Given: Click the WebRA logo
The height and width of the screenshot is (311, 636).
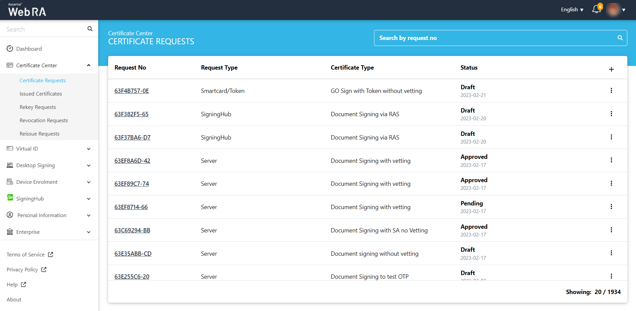Looking at the screenshot, I should [27, 10].
